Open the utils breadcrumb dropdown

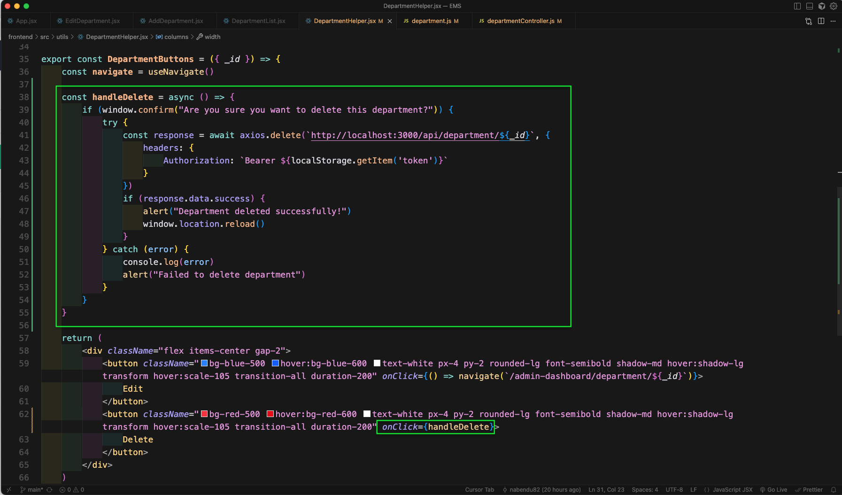pyautogui.click(x=62, y=37)
